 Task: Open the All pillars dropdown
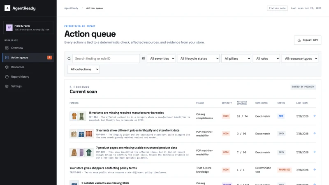[236, 58]
